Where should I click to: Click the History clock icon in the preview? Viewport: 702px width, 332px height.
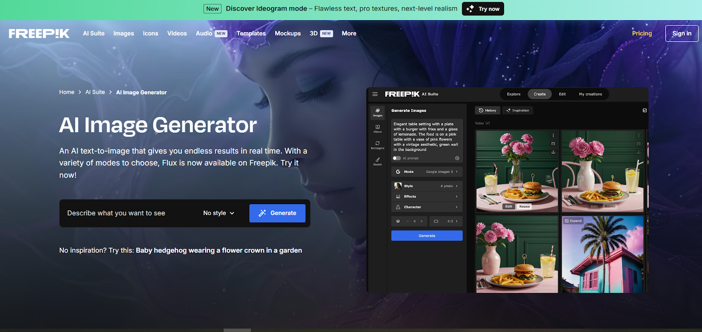(x=481, y=110)
